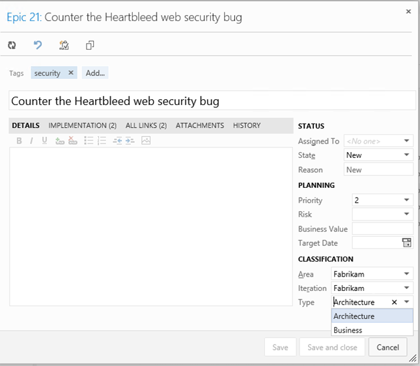The image size is (420, 366).
Task: Click the undo changes arrow icon
Action: (38, 45)
